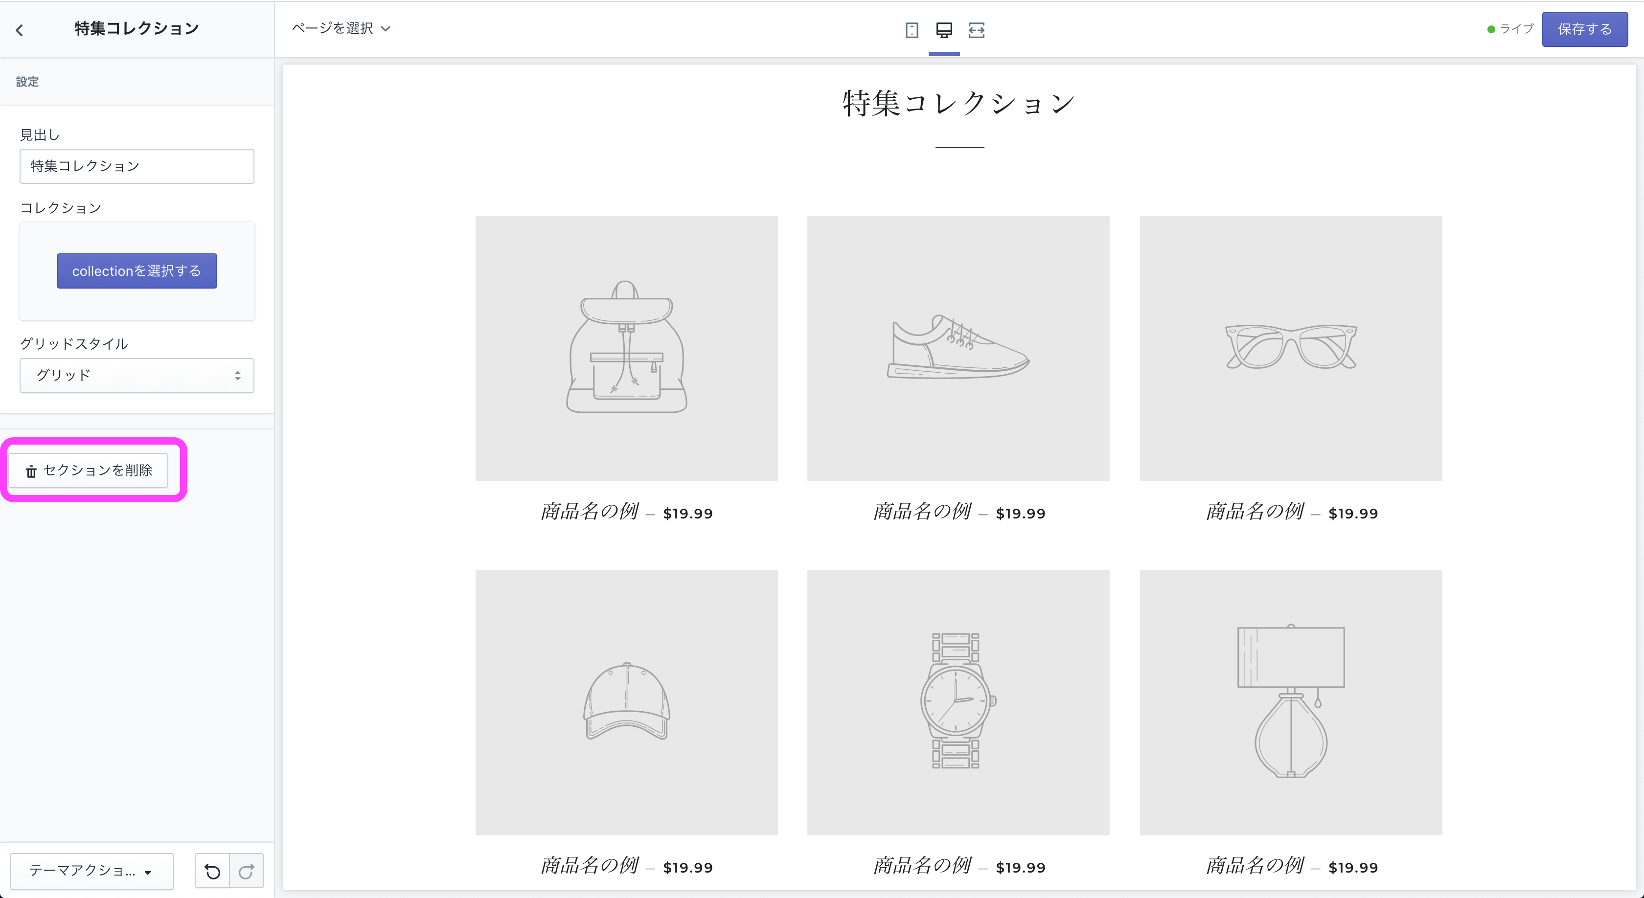The image size is (1644, 898).
Task: Click the trash icon in セクションを削除
Action: (x=31, y=471)
